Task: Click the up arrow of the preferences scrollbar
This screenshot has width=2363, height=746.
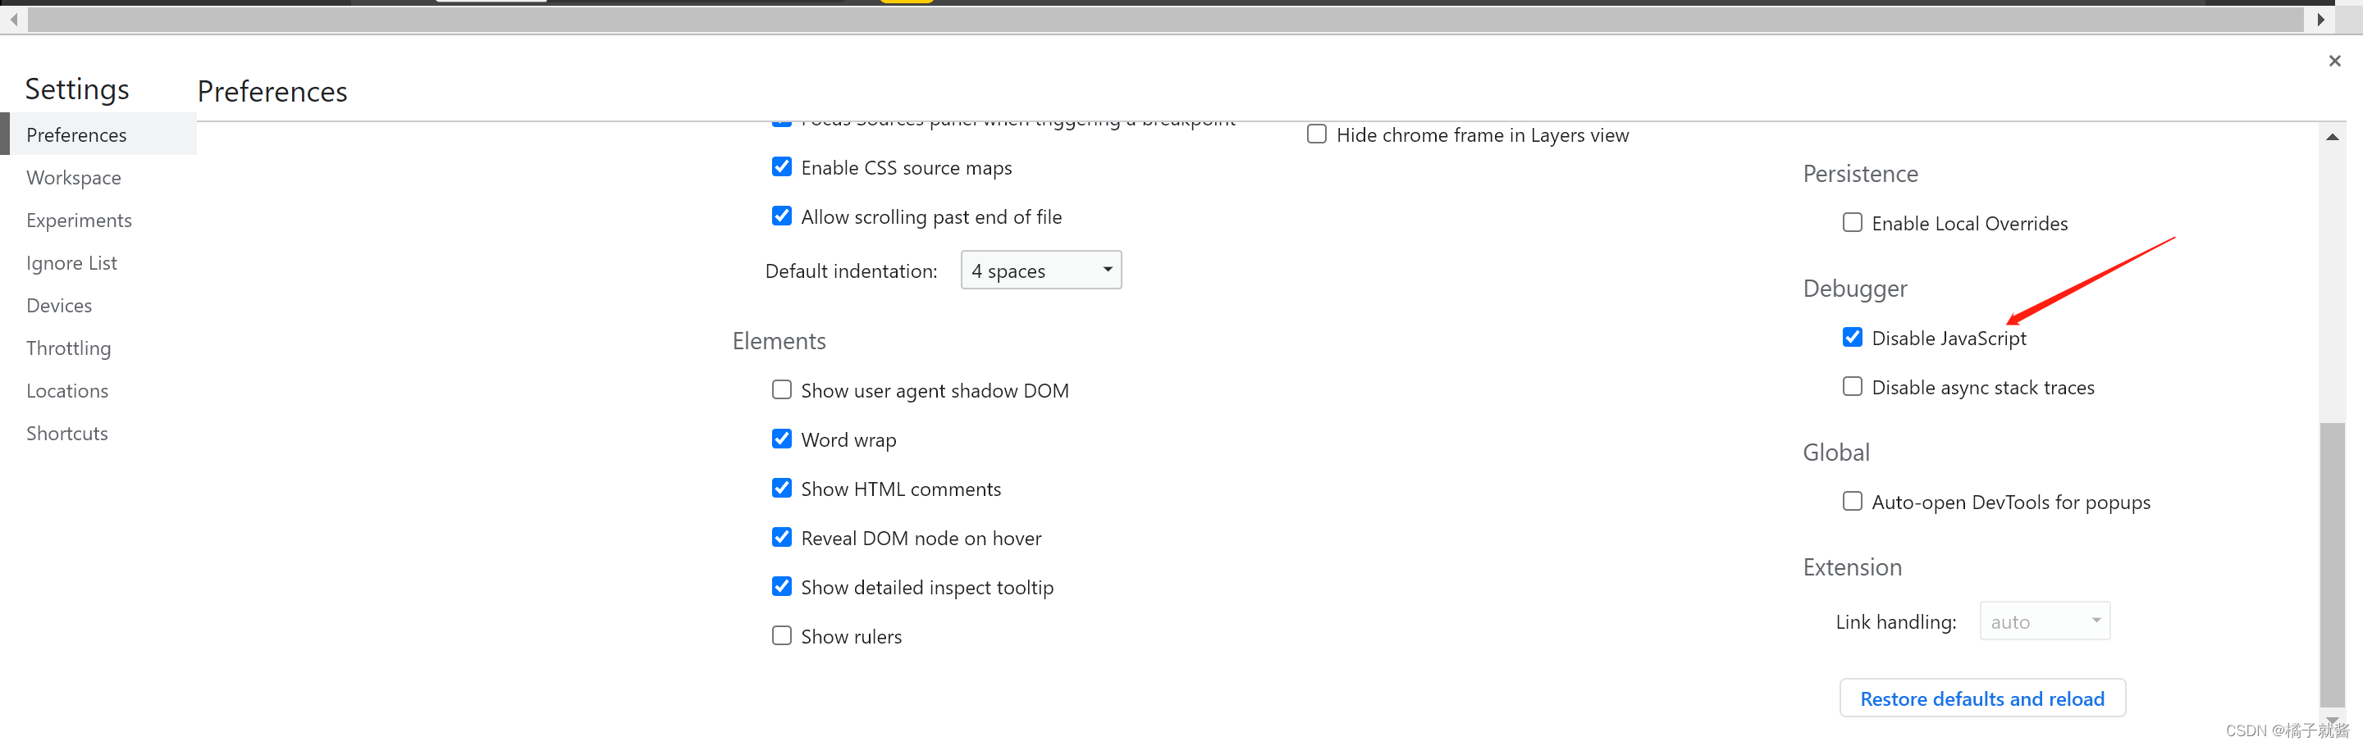Action: 2332,137
